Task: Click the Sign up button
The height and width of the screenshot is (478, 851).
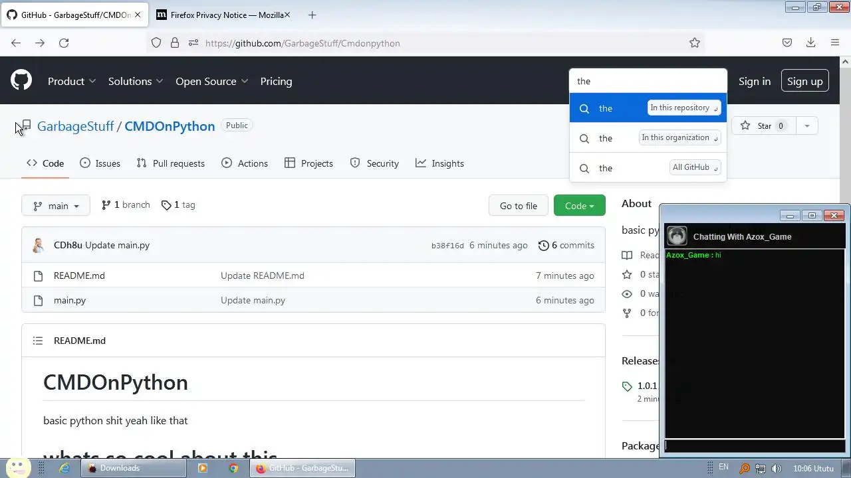Action: 805,81
